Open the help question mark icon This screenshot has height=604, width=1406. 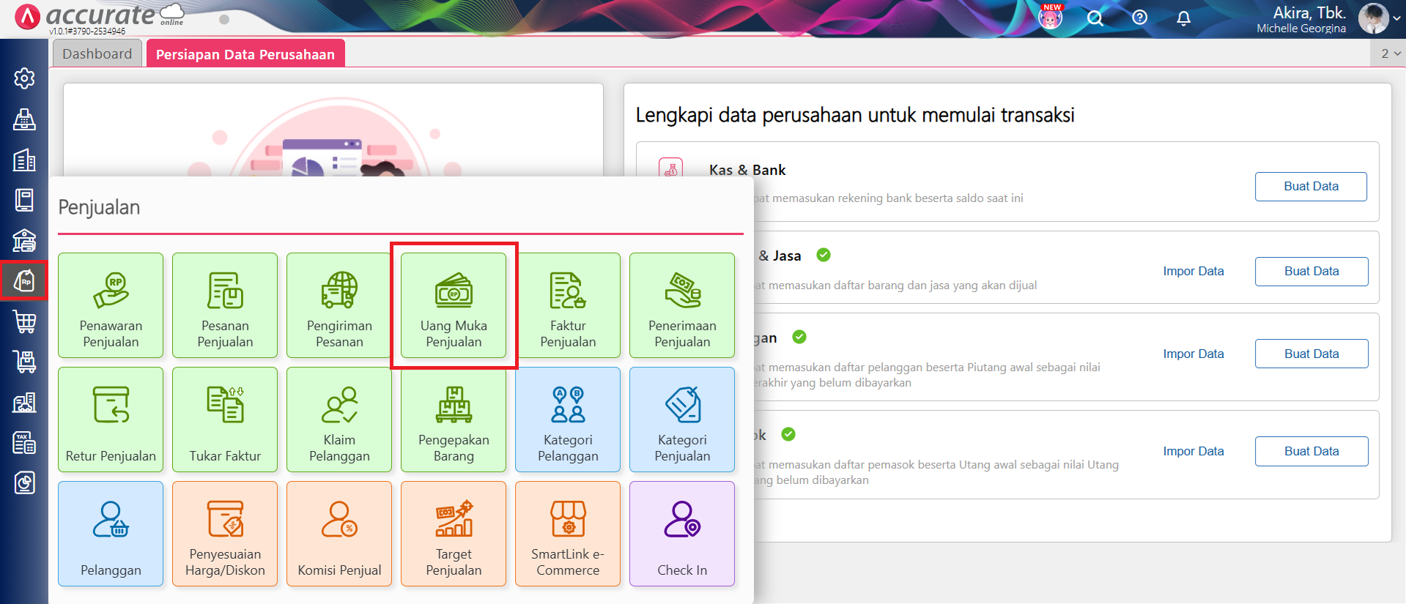tap(1139, 18)
